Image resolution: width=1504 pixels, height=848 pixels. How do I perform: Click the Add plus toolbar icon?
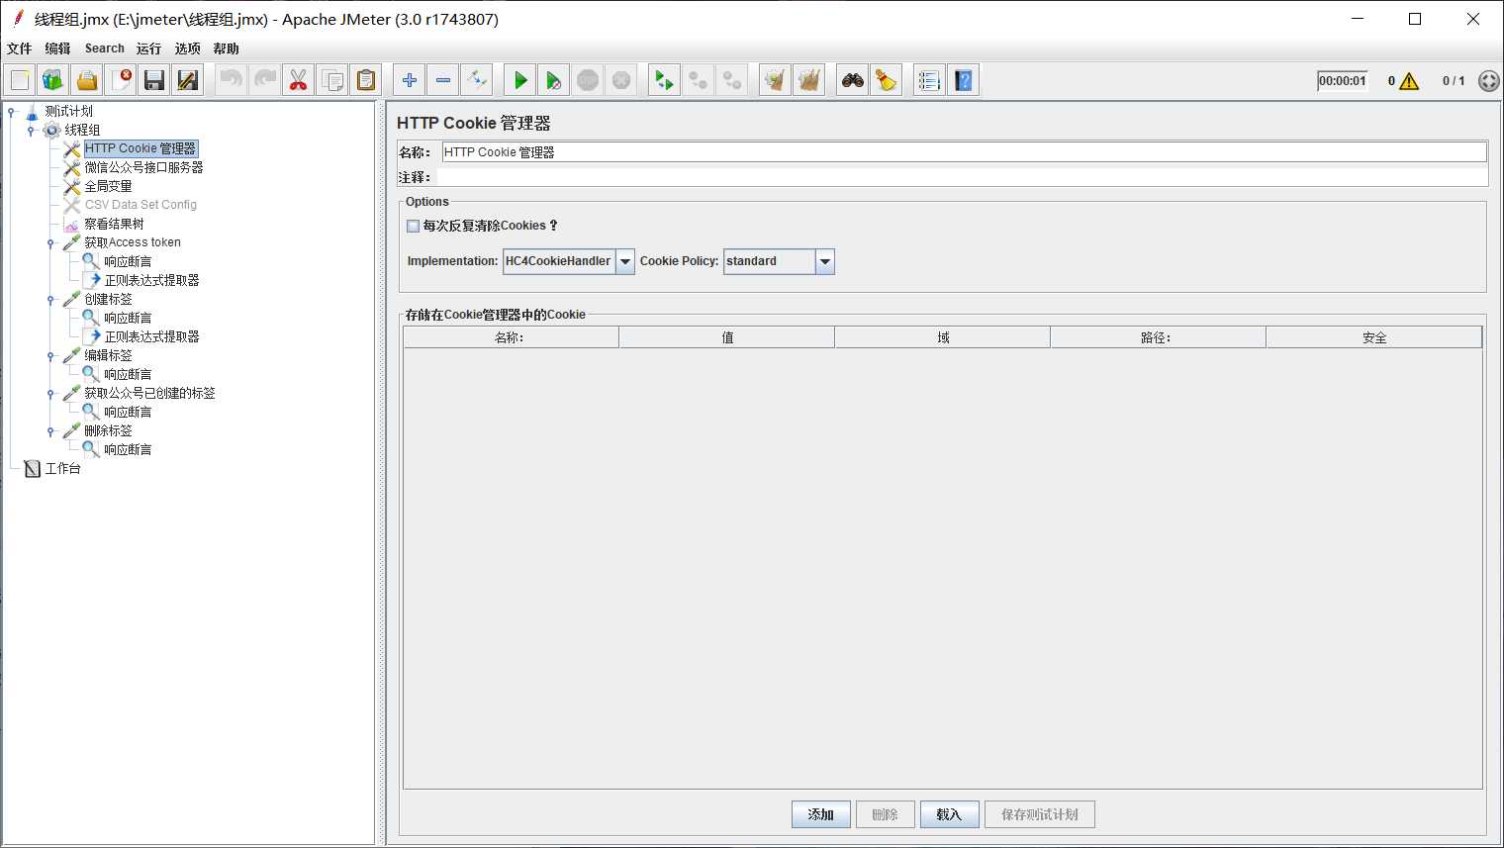pyautogui.click(x=410, y=80)
